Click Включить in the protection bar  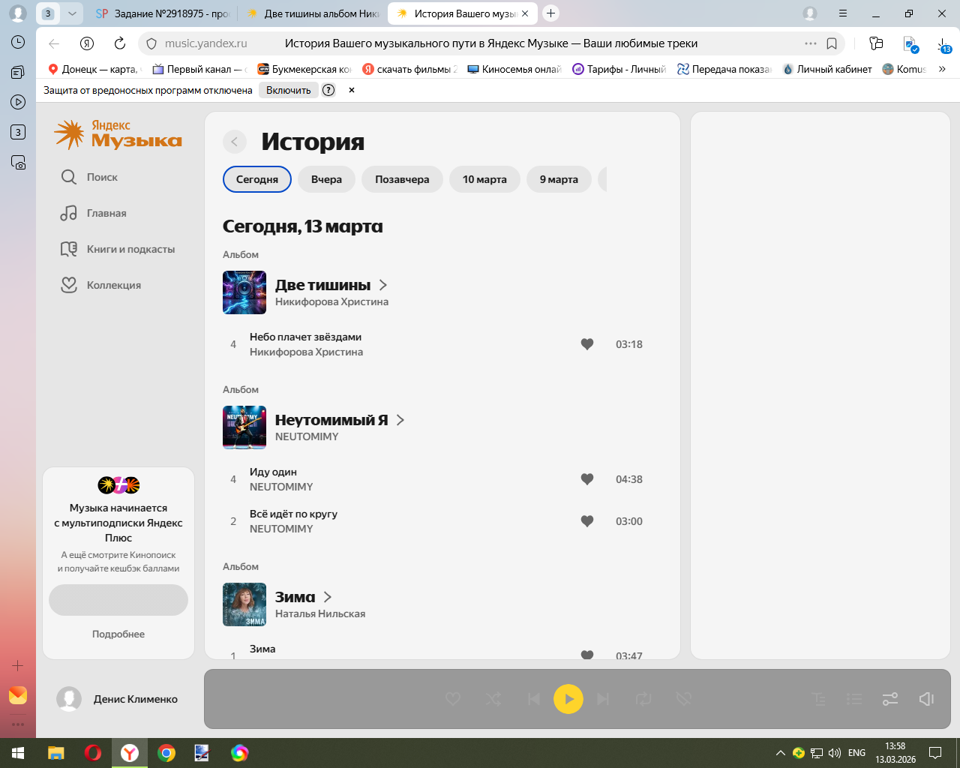pos(289,90)
